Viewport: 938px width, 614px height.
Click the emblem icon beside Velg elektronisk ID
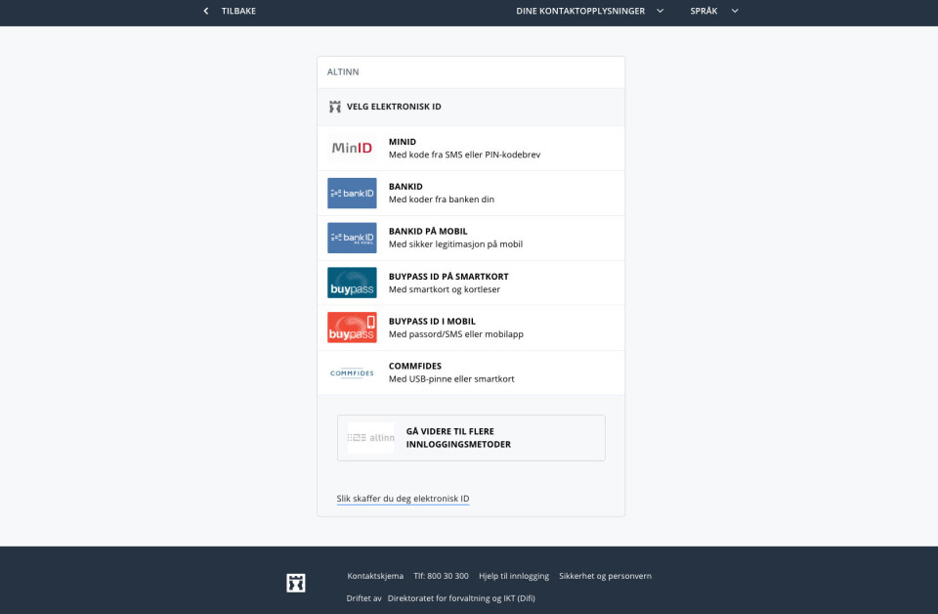click(x=334, y=107)
